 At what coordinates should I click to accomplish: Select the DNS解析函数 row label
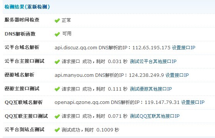(x=20, y=34)
